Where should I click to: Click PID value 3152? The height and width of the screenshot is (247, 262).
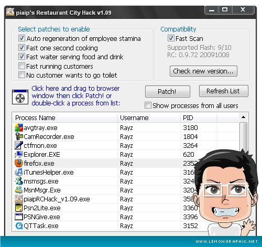[190, 226]
